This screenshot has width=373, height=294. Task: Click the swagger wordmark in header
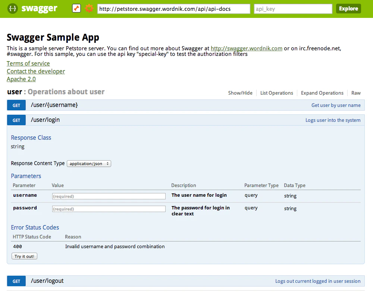click(x=39, y=9)
